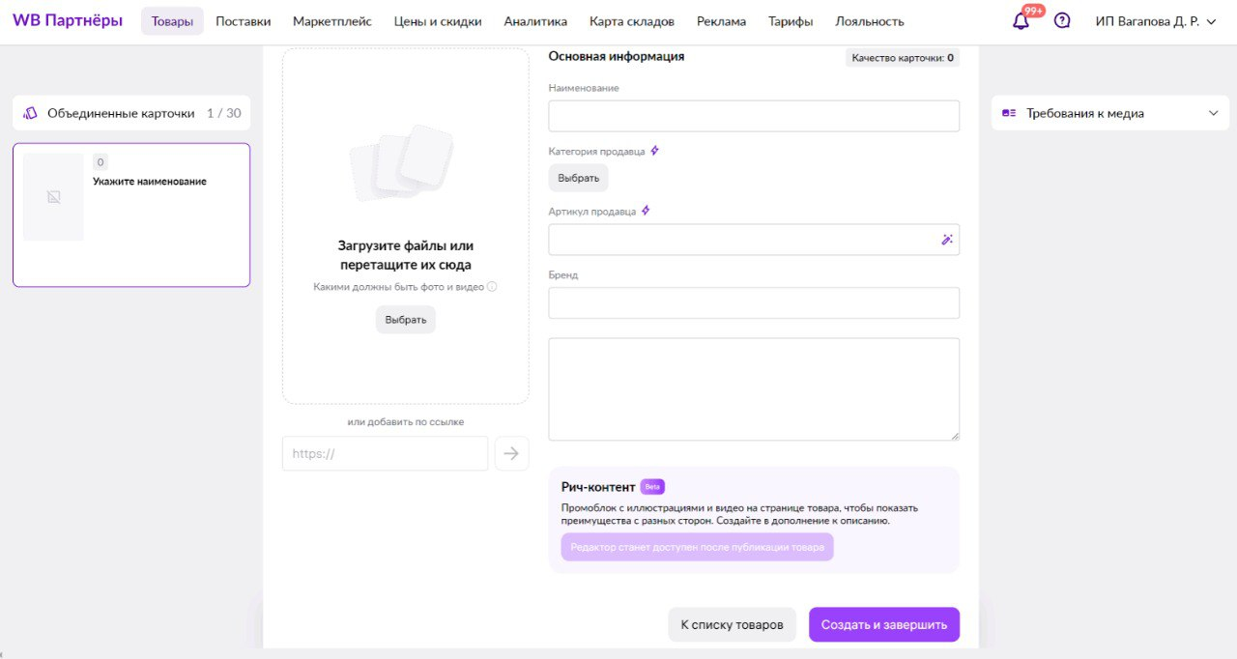Open the ИП Вагапова Д. Р. account dropdown
The height and width of the screenshot is (659, 1237).
pyautogui.click(x=1155, y=21)
